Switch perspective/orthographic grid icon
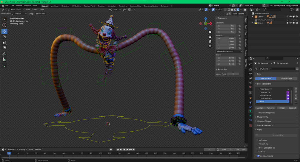 (x=210, y=46)
